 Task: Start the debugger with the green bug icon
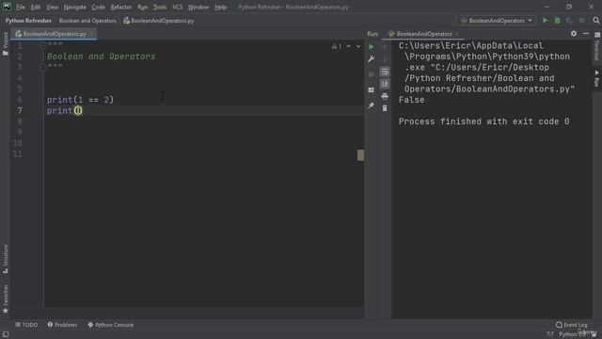pyautogui.click(x=557, y=21)
